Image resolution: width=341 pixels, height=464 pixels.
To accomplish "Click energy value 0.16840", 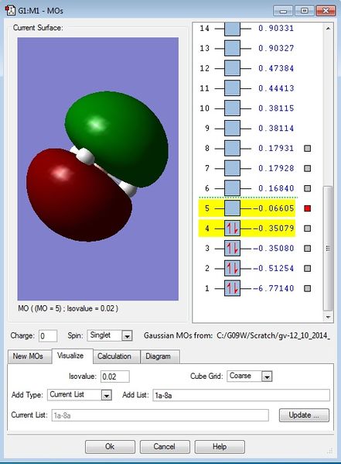I will (276, 188).
